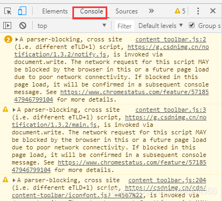Screen dimensions: 222x201
Task: Close the DevTools panel
Action: click(213, 11)
